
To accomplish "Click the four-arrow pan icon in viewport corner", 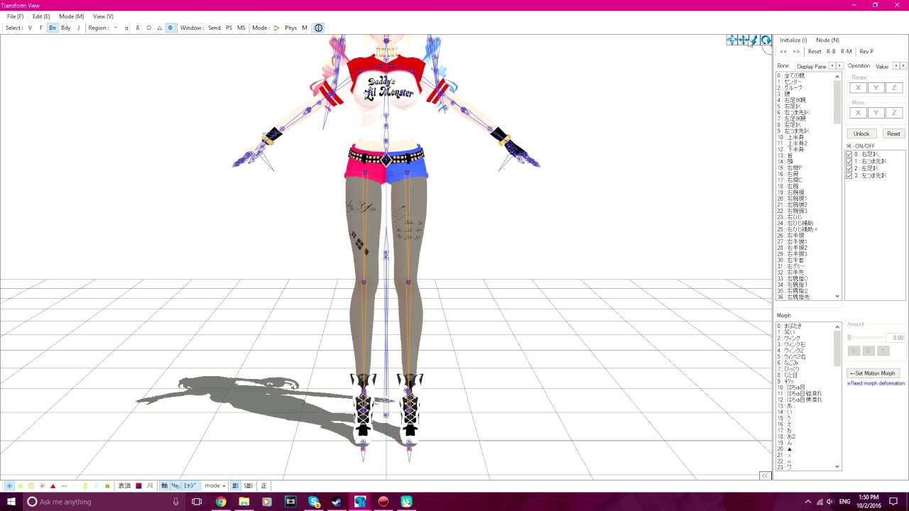I will pyautogui.click(x=743, y=40).
